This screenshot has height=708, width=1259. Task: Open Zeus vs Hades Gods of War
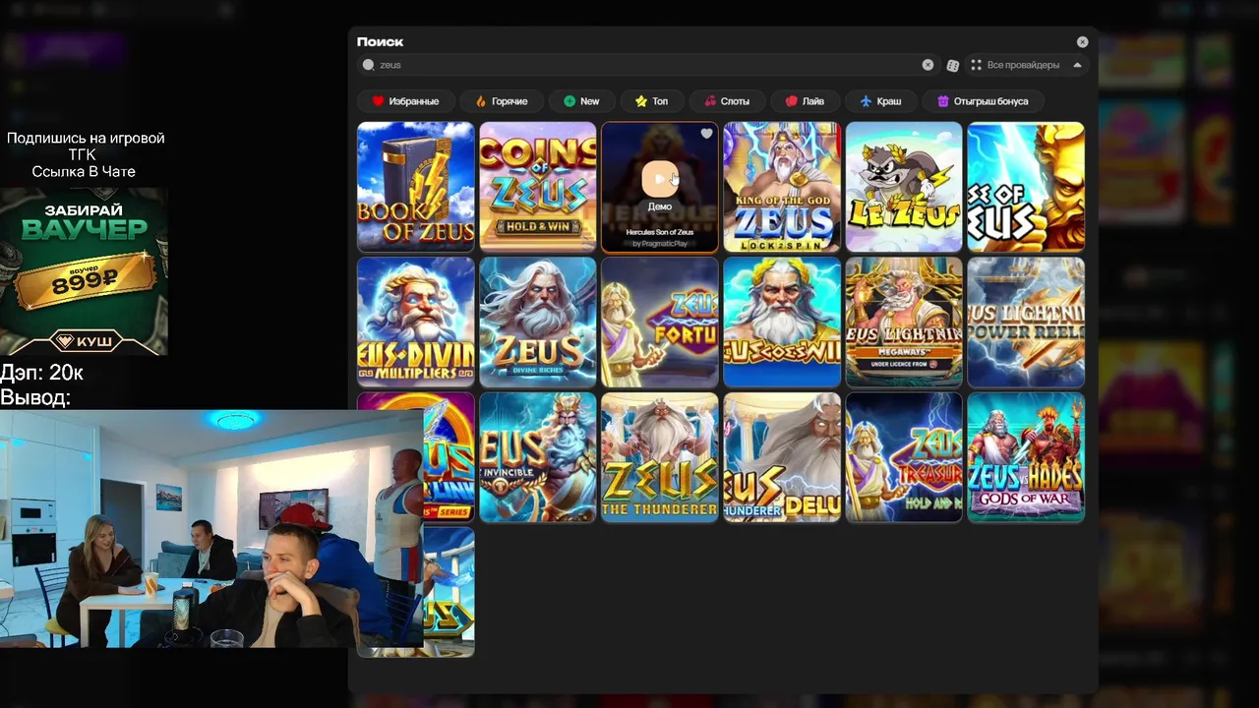tap(1026, 457)
